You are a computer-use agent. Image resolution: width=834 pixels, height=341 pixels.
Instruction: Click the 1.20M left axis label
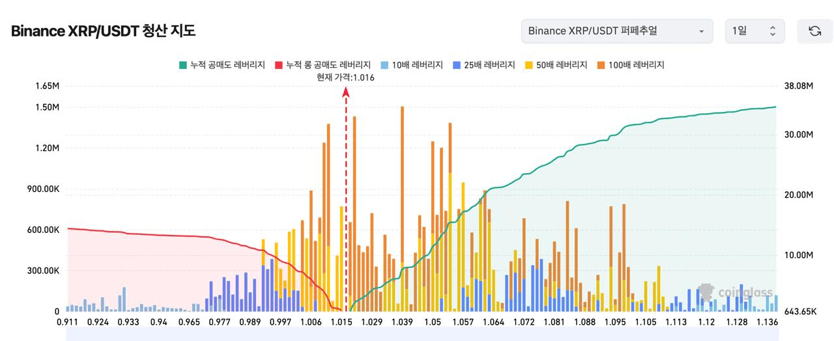pos(47,148)
